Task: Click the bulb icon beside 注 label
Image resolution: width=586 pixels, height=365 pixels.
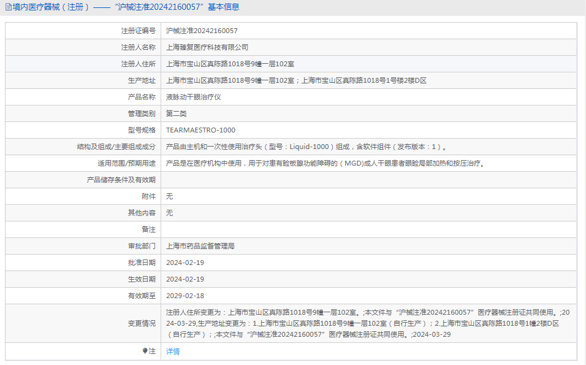Action: [145, 351]
